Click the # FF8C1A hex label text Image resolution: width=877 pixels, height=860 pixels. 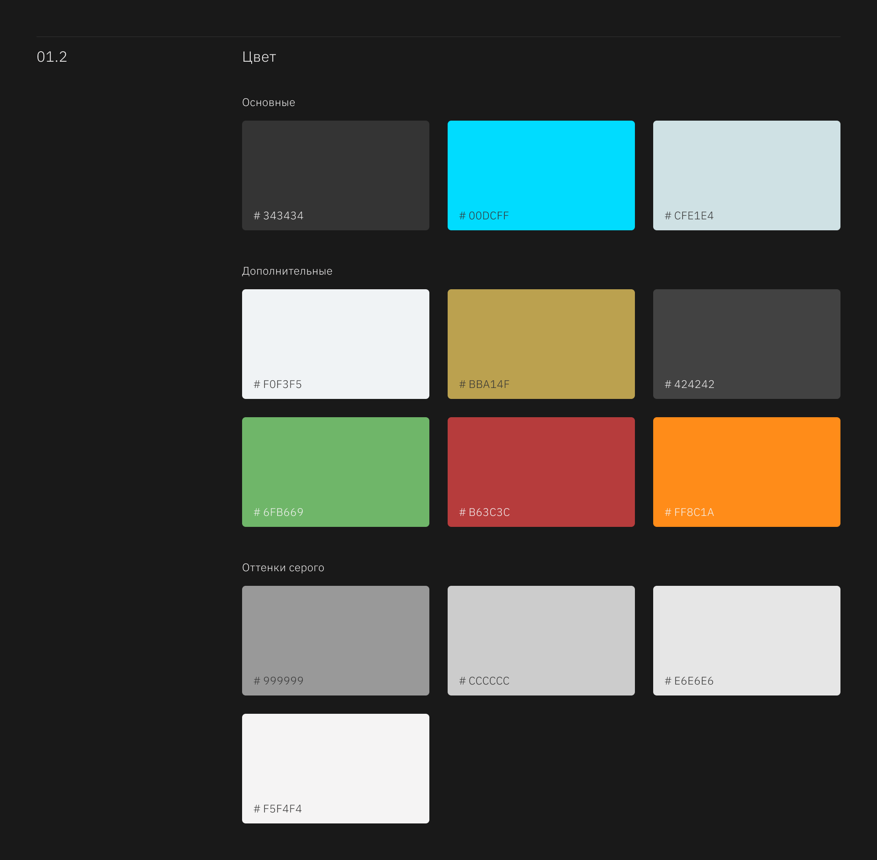689,512
